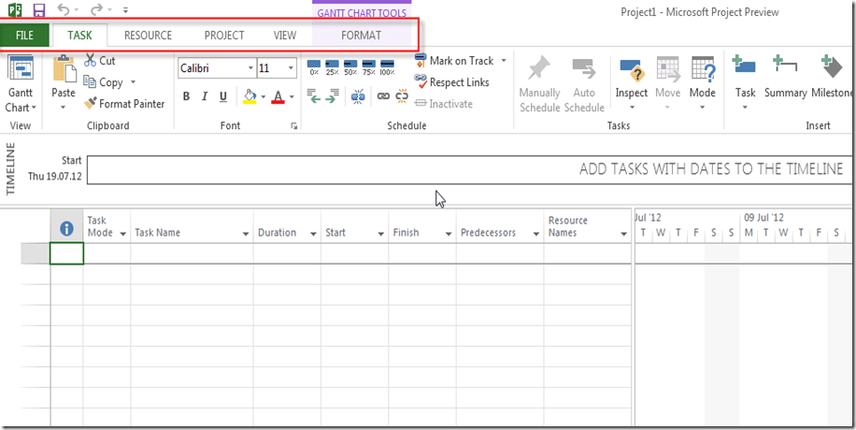Click Respect Links button
856x430 pixels.
458,82
